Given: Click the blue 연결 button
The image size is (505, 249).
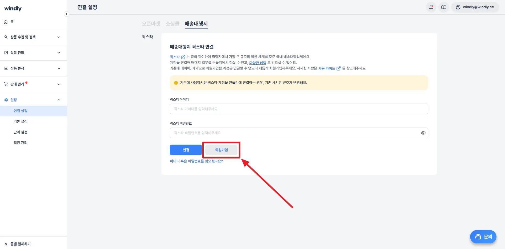Looking at the screenshot, I should click(186, 150).
